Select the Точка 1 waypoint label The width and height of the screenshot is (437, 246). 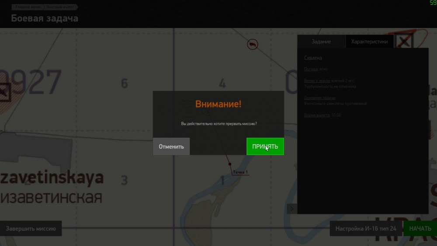pos(240,172)
